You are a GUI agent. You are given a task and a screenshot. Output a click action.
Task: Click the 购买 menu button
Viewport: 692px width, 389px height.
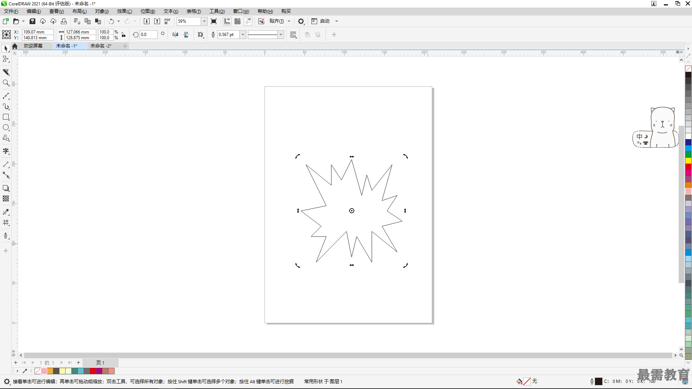tap(286, 12)
